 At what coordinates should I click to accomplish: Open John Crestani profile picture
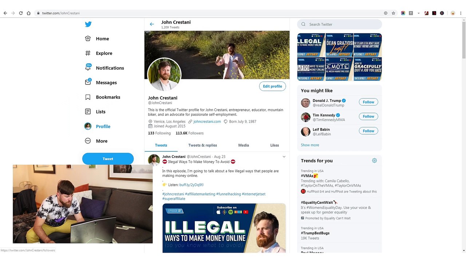[164, 74]
